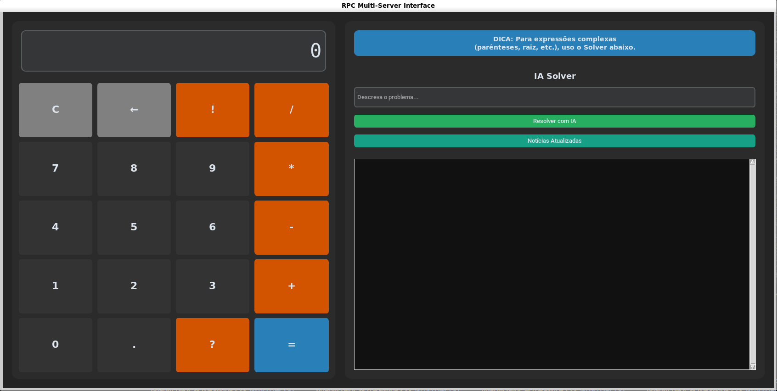777x391 pixels.
Task: Click the blue equals key
Action: pyautogui.click(x=292, y=345)
